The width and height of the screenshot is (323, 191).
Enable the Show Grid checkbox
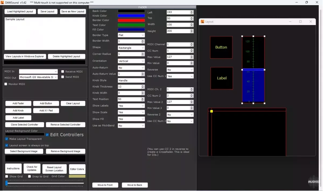[7, 176]
